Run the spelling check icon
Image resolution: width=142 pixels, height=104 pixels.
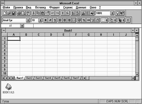pyautogui.click(x=28, y=13)
